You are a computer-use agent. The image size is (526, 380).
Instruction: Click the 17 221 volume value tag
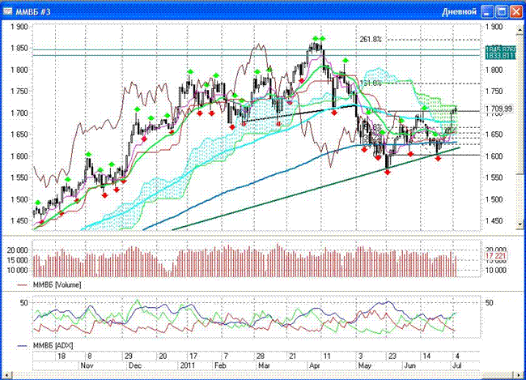click(495, 256)
